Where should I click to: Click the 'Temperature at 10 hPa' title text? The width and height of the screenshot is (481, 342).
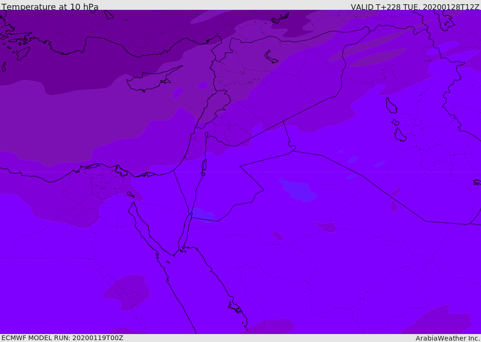point(50,7)
